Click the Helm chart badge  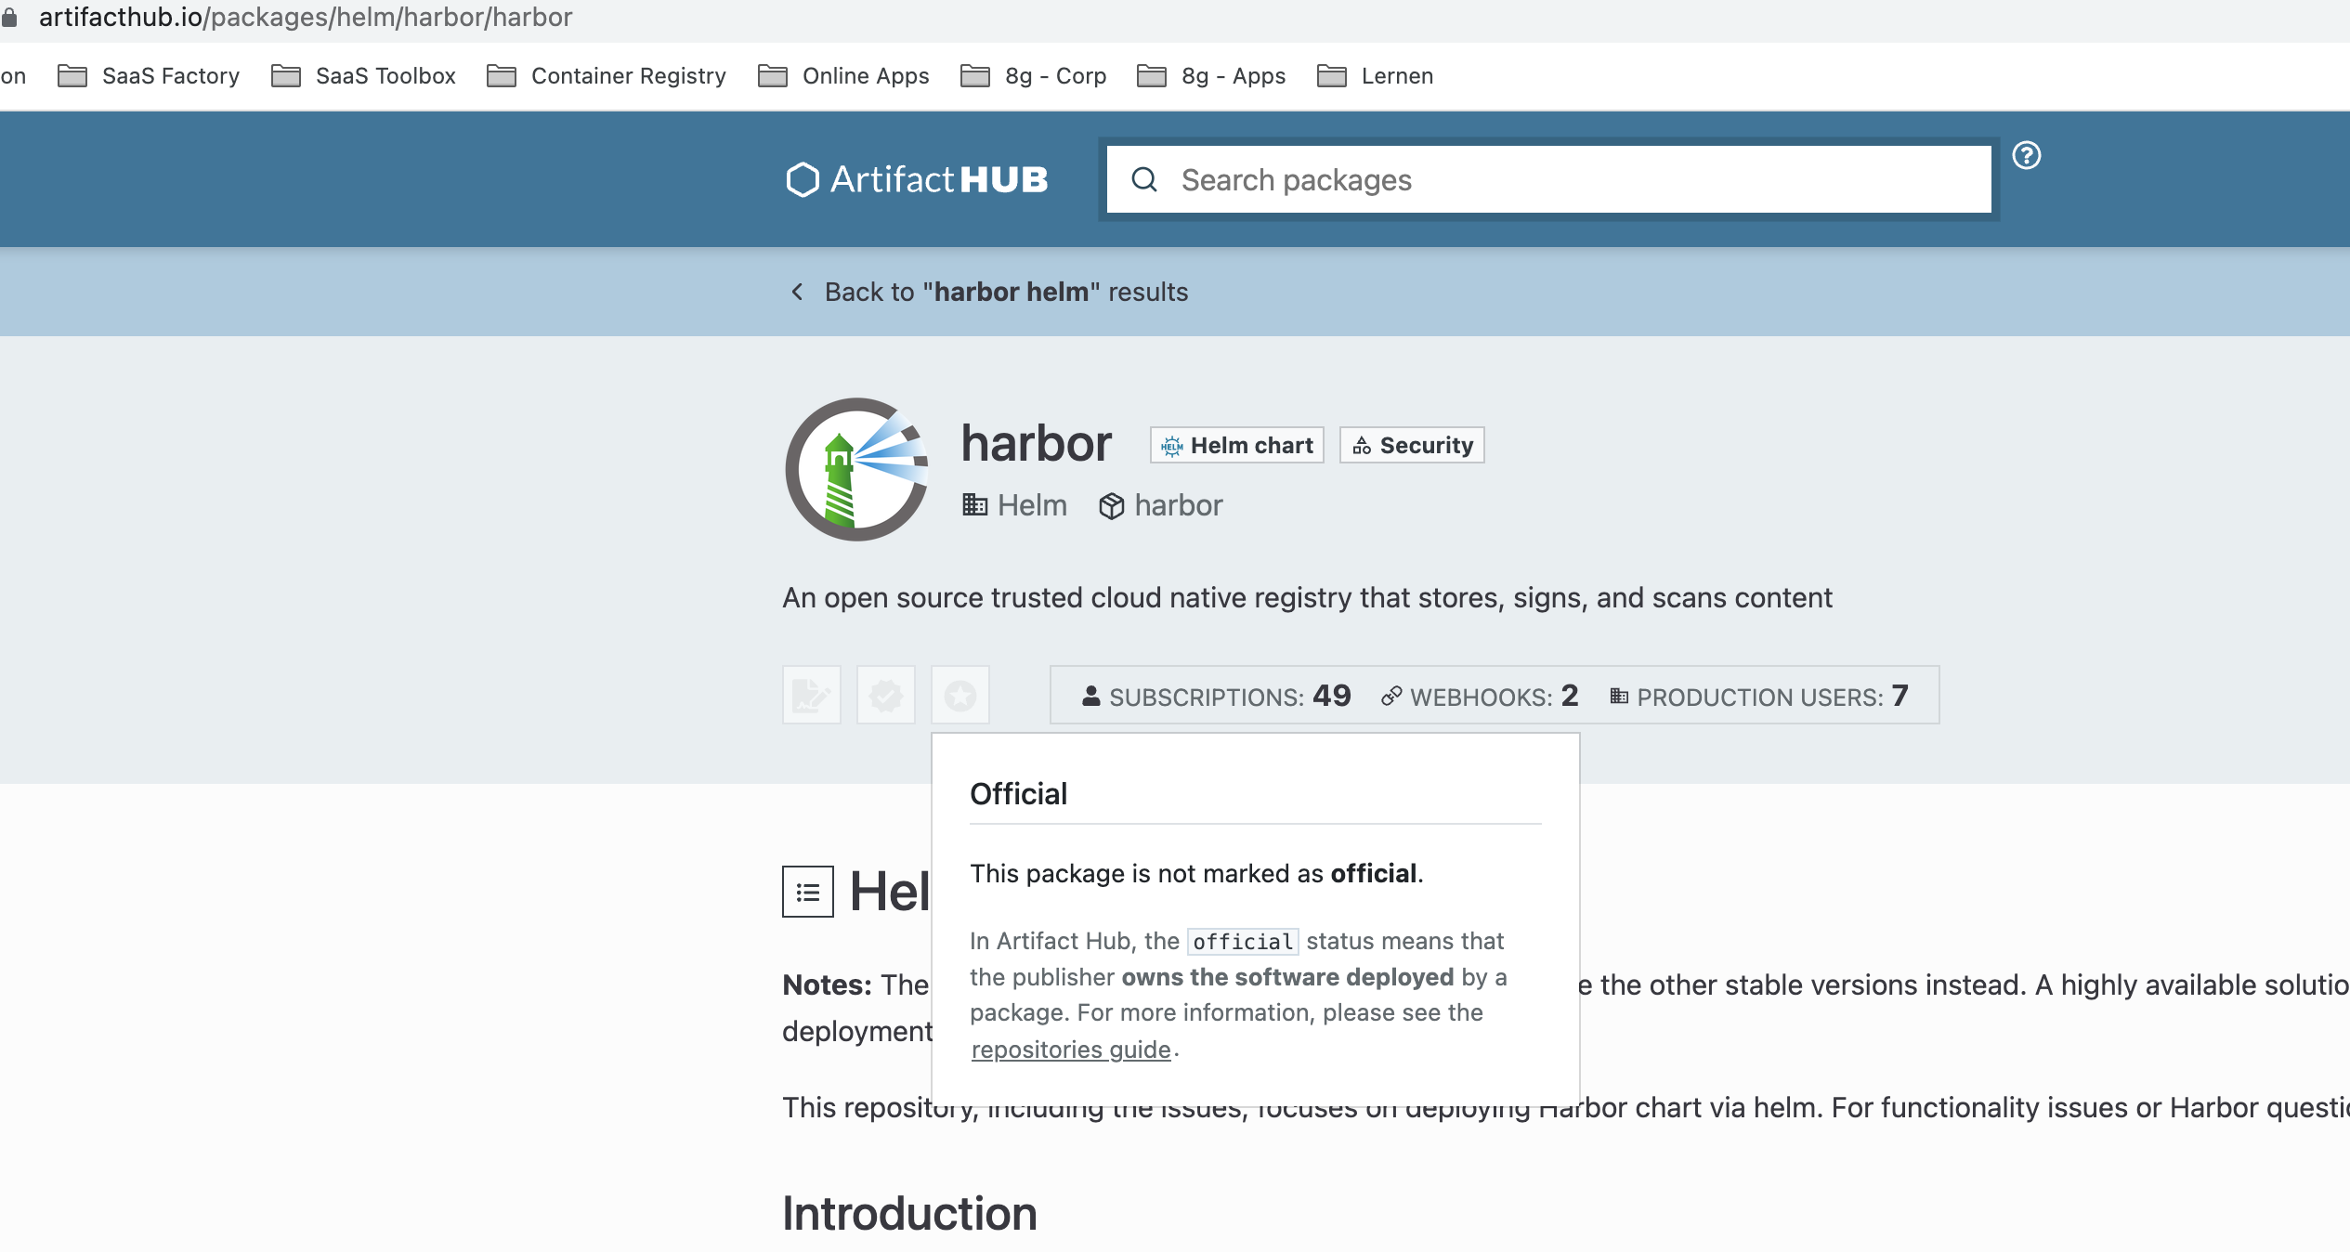tap(1236, 445)
